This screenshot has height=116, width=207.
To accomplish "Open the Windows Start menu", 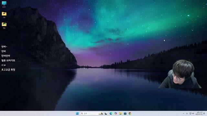I will point(77,113).
